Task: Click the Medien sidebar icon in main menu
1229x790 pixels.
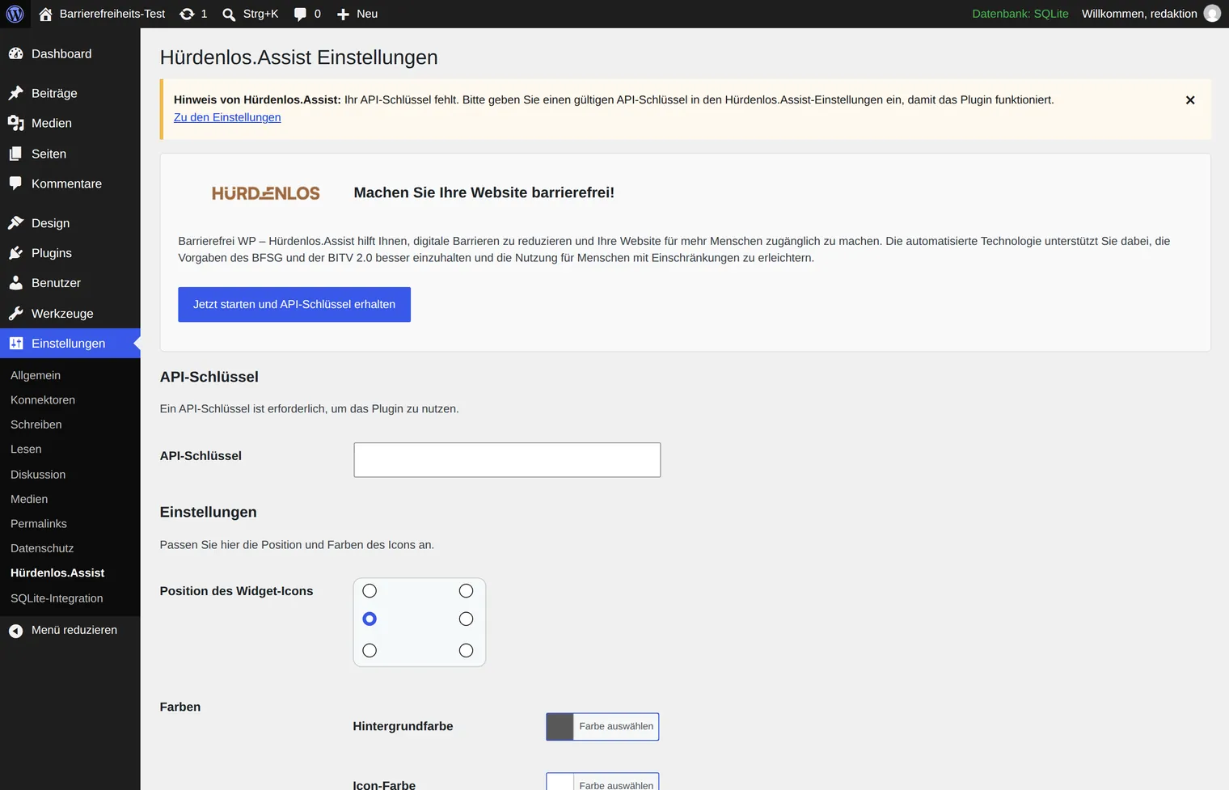Action: click(x=15, y=123)
